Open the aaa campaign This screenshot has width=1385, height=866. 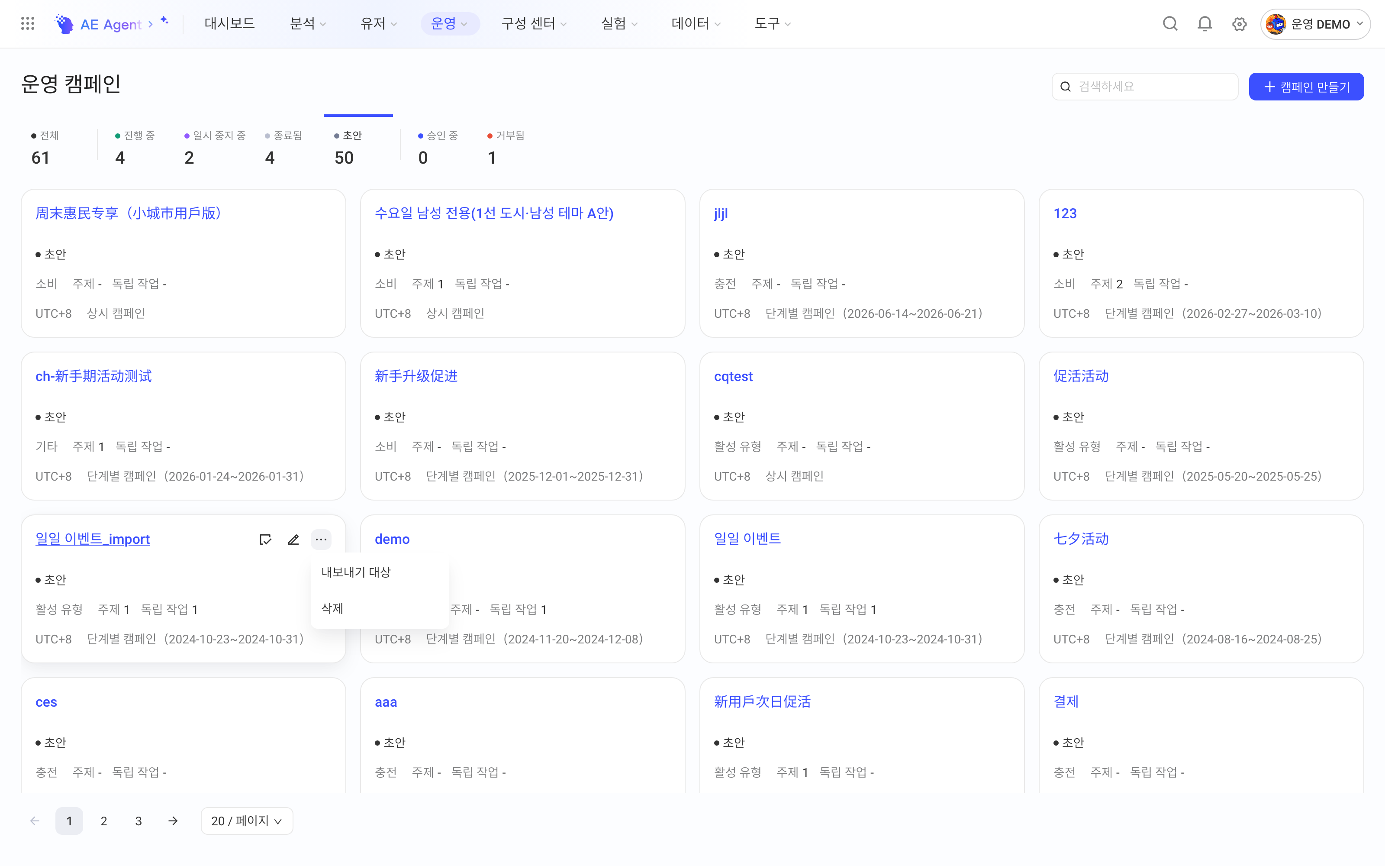pos(386,702)
